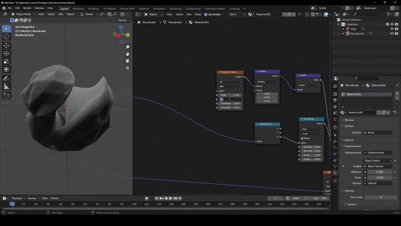The image size is (401, 226).
Task: Click the Surface shader None button
Action: 378,132
